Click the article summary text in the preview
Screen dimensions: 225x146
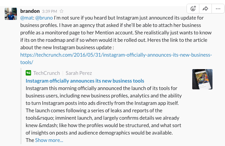(x=104, y=111)
